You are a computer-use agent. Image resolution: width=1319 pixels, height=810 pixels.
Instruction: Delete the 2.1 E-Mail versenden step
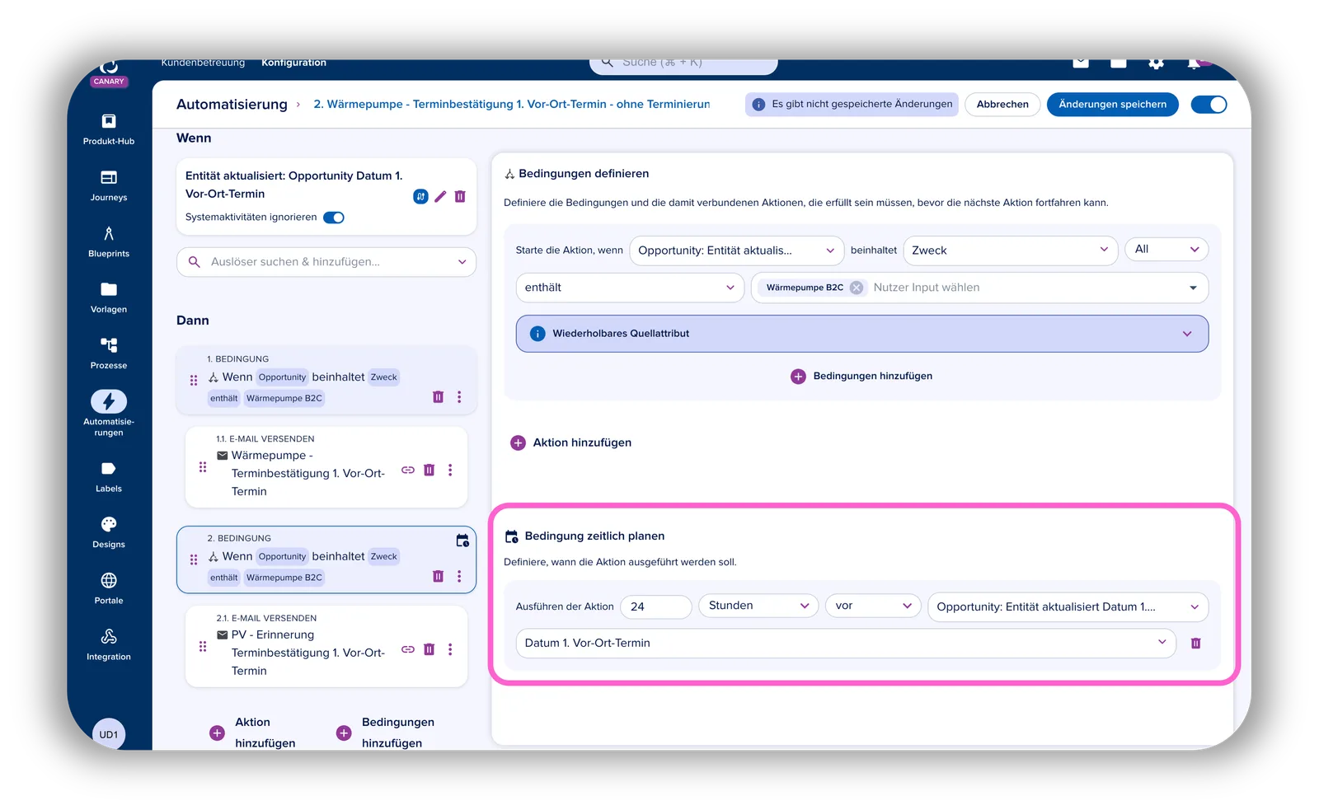pyautogui.click(x=429, y=649)
